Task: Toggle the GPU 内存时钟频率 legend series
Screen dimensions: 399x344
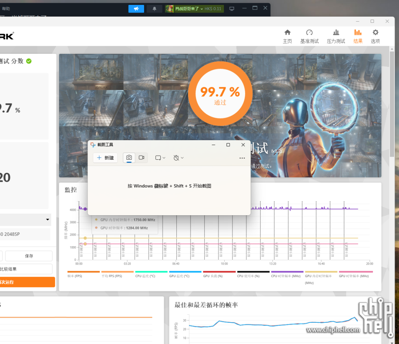Action: 321,278
